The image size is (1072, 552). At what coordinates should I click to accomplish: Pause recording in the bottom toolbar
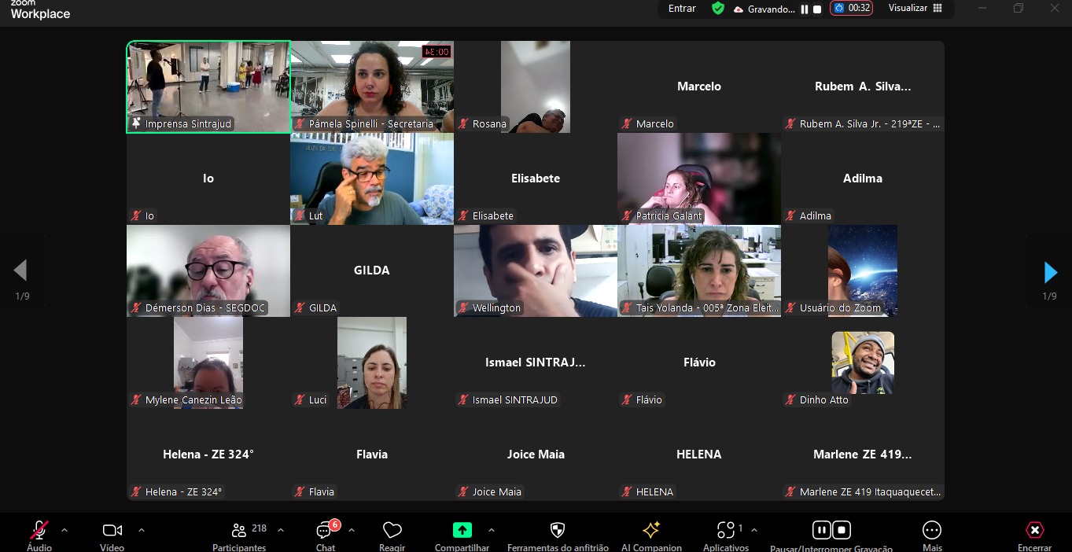click(x=821, y=530)
